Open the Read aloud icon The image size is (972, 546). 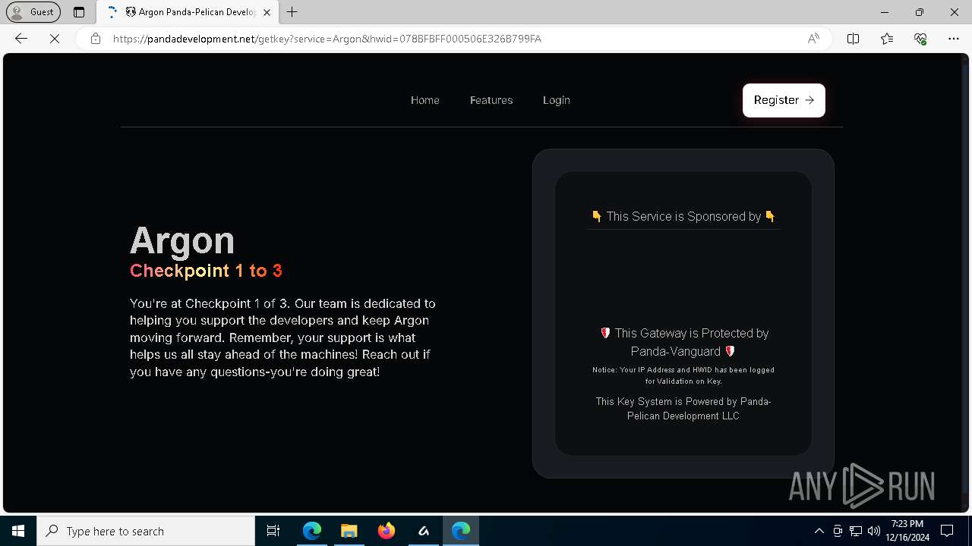click(x=813, y=39)
